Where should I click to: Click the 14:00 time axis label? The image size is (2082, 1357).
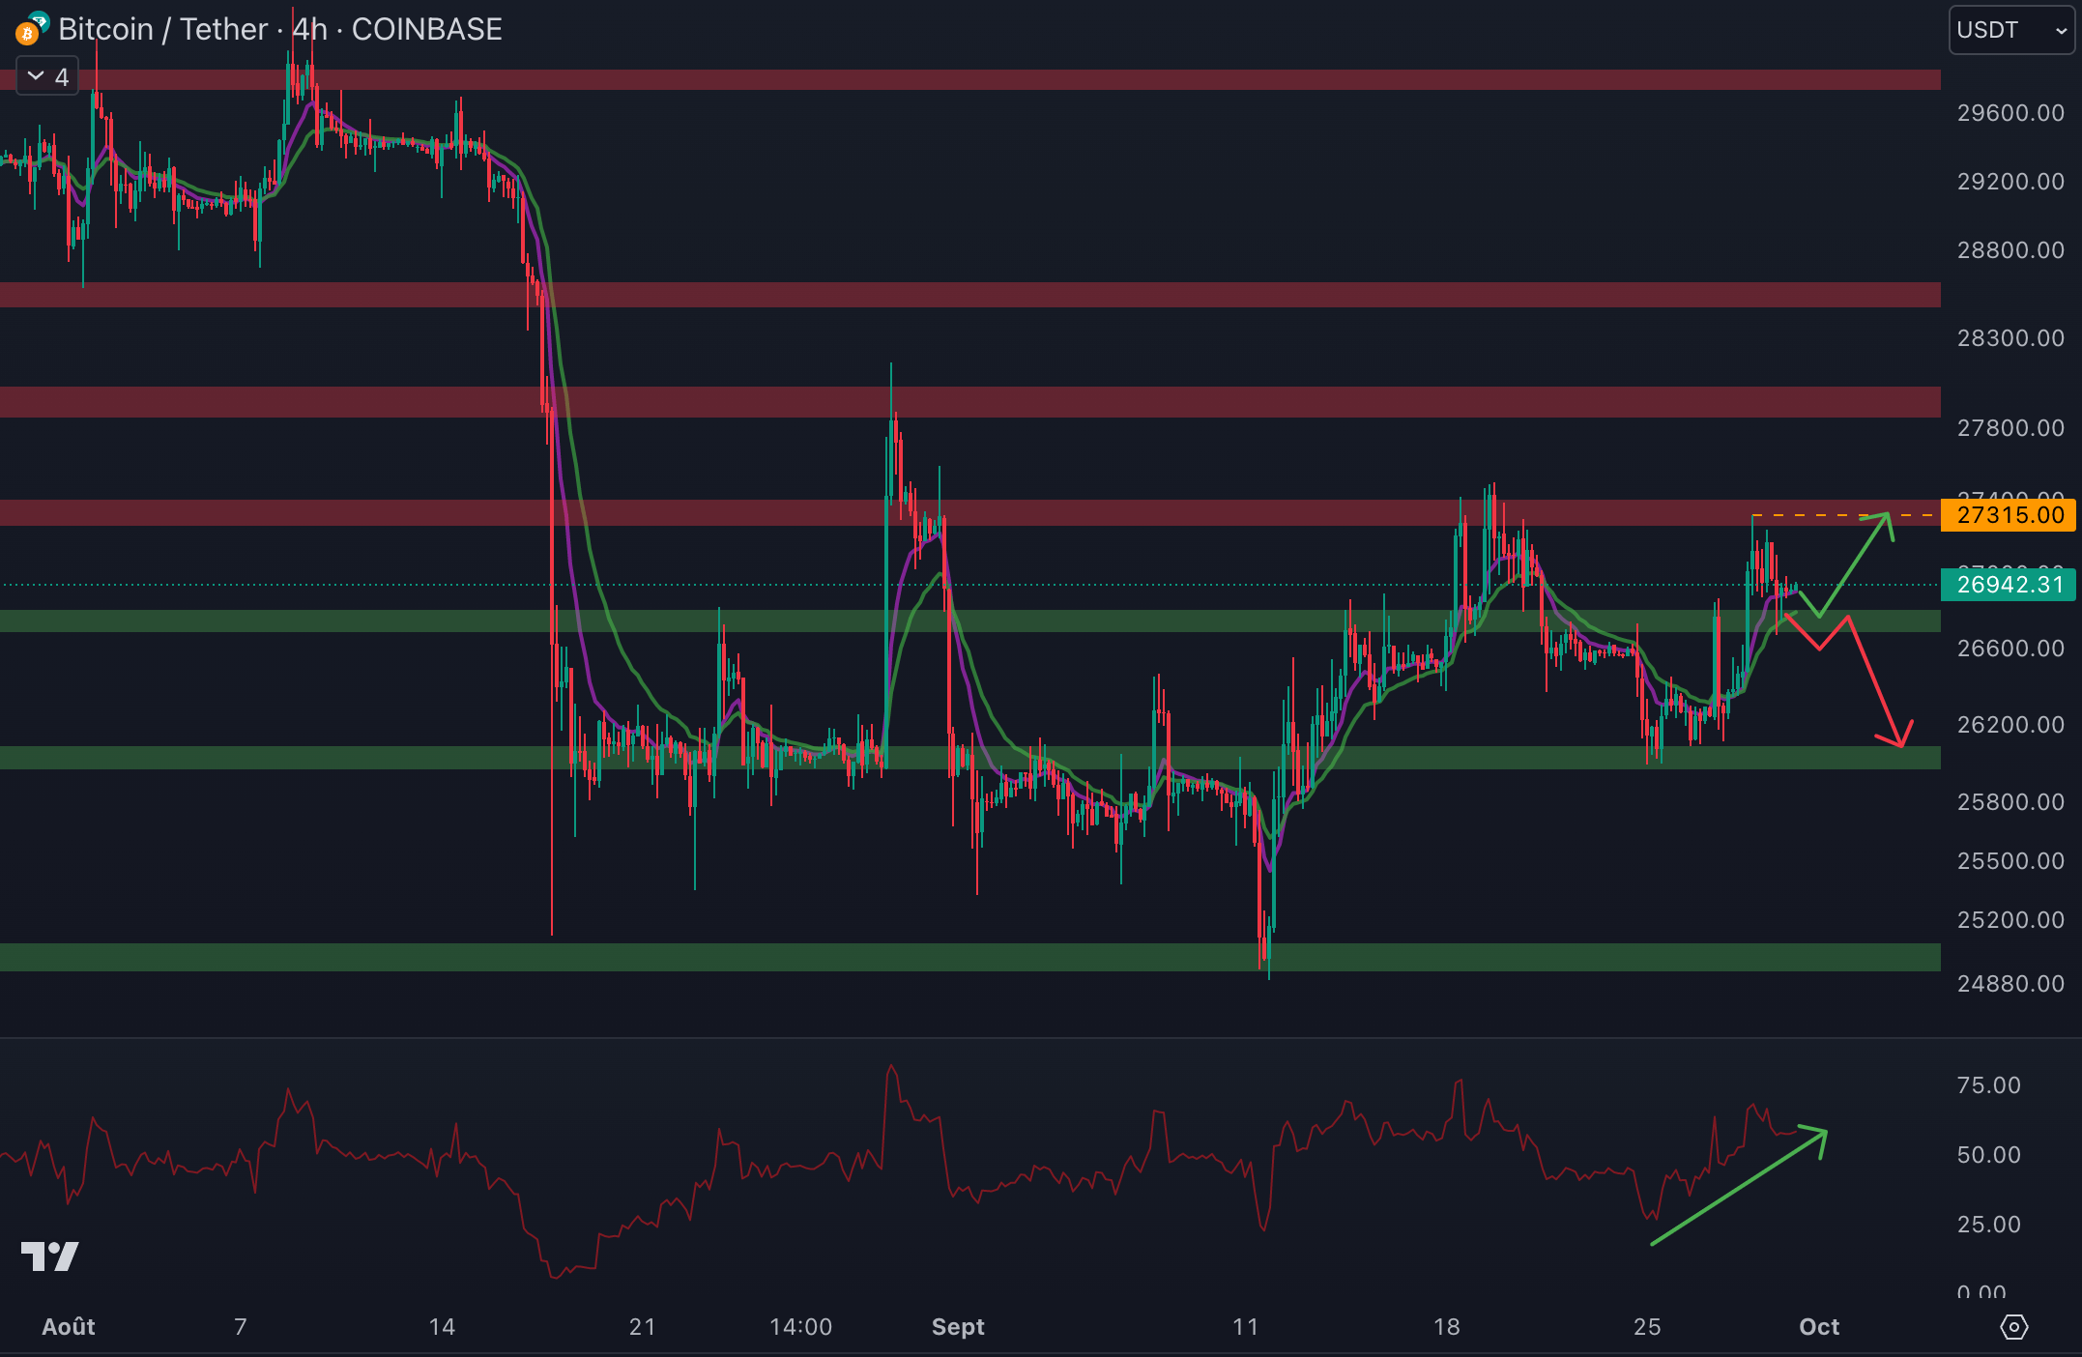[x=800, y=1327]
